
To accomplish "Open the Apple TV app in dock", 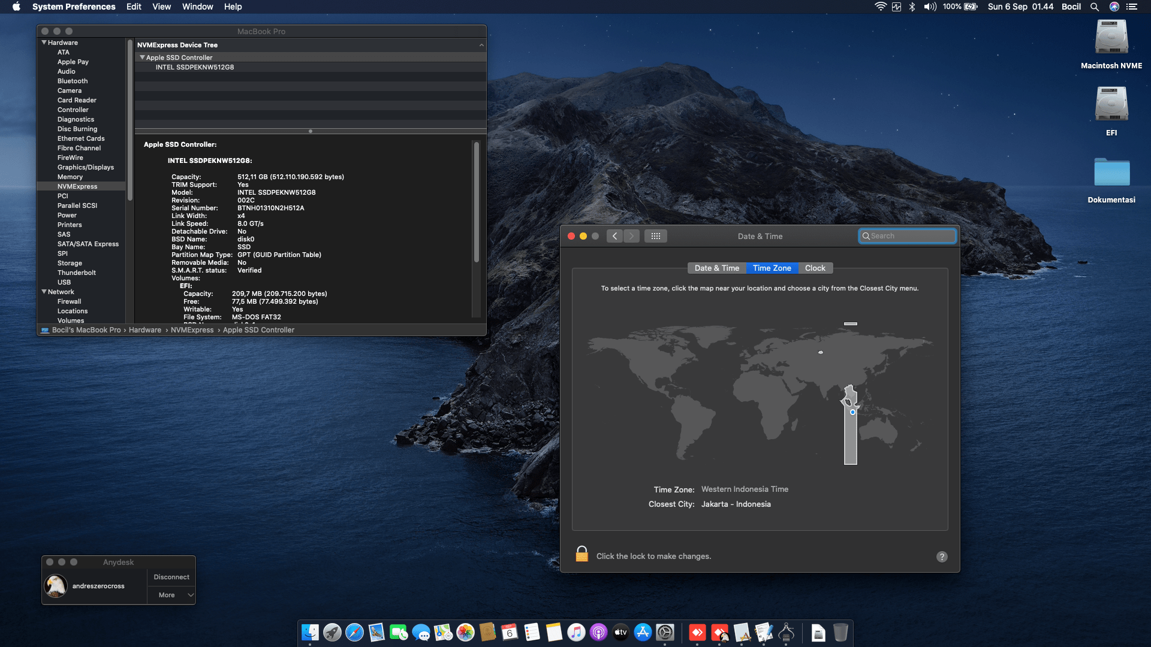I will point(620,633).
